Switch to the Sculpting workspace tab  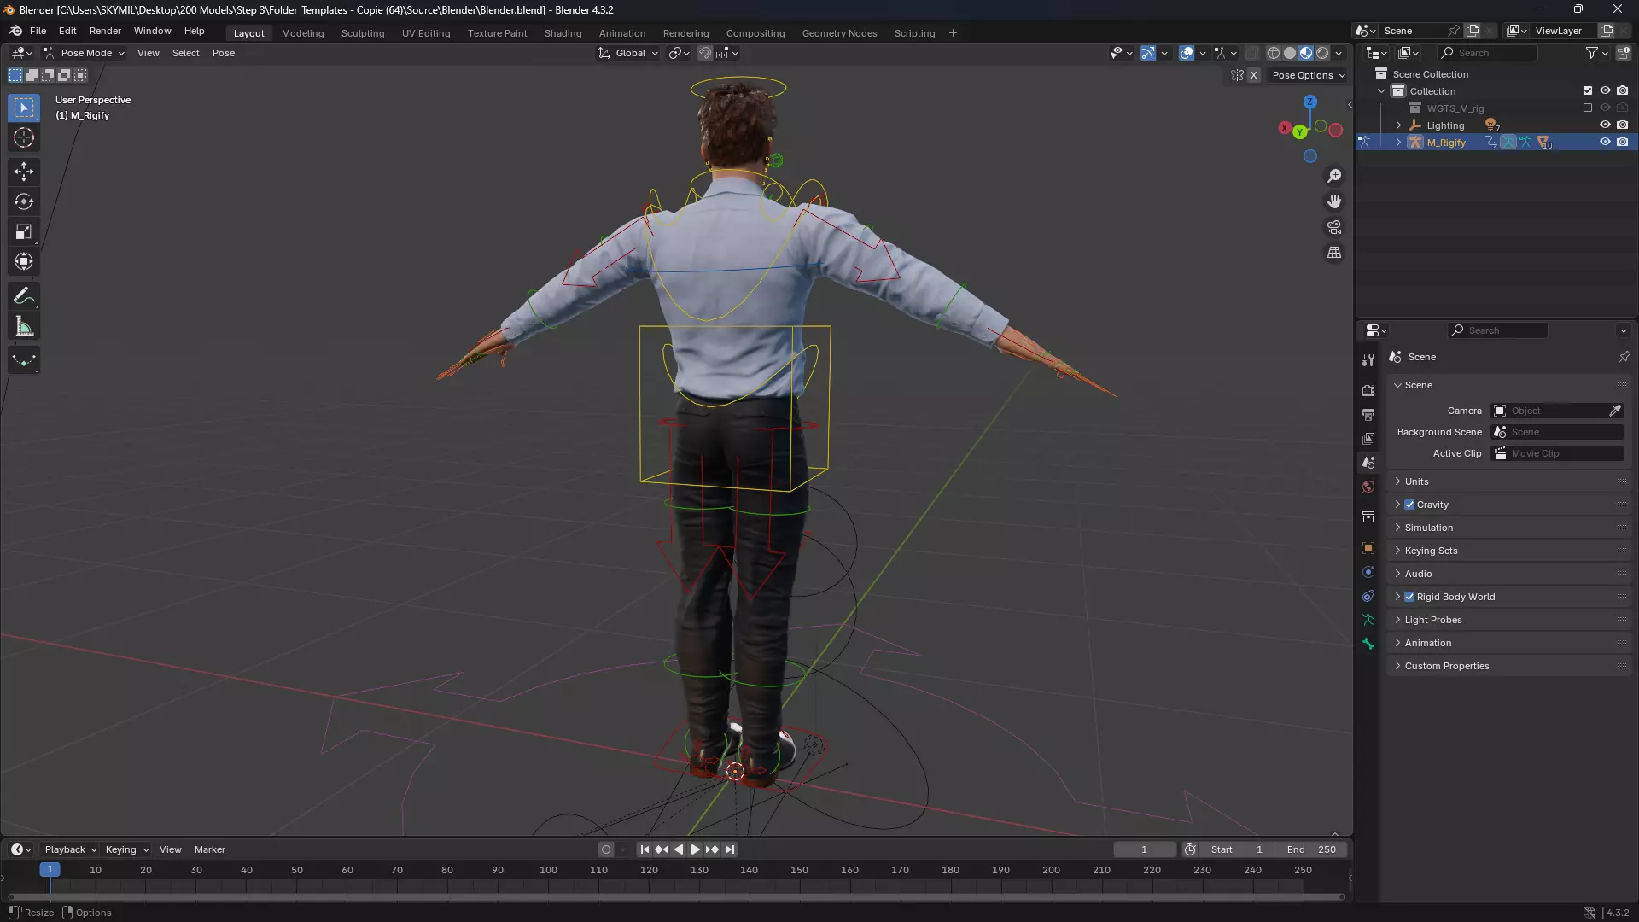pyautogui.click(x=363, y=33)
